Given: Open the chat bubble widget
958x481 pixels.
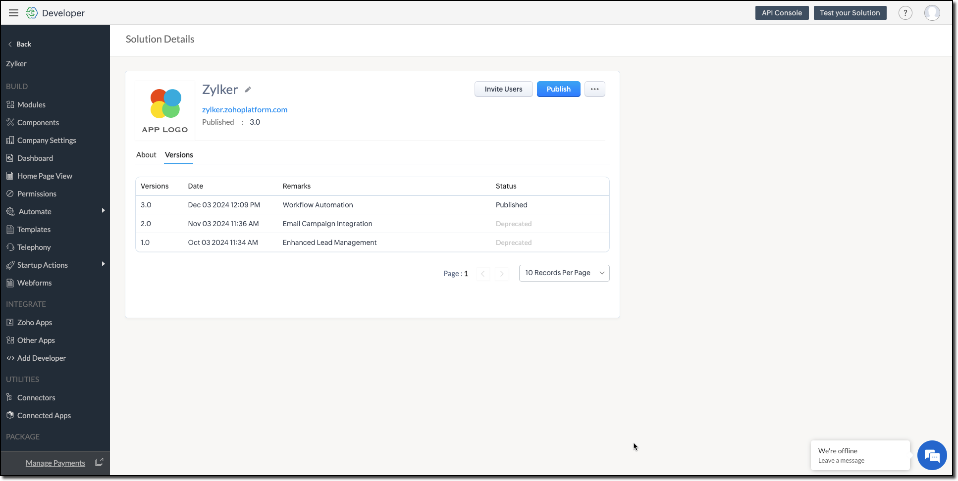Looking at the screenshot, I should [932, 455].
